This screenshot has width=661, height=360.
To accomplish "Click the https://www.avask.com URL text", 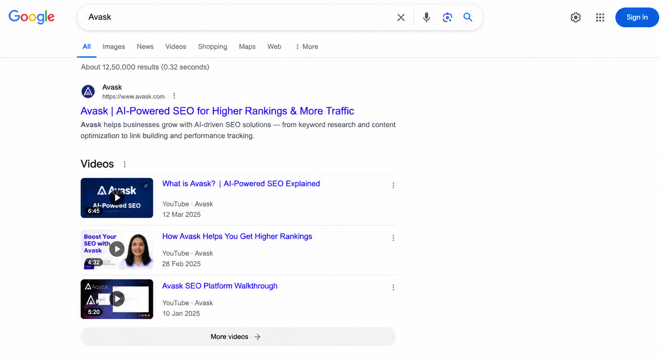I will (x=133, y=96).
